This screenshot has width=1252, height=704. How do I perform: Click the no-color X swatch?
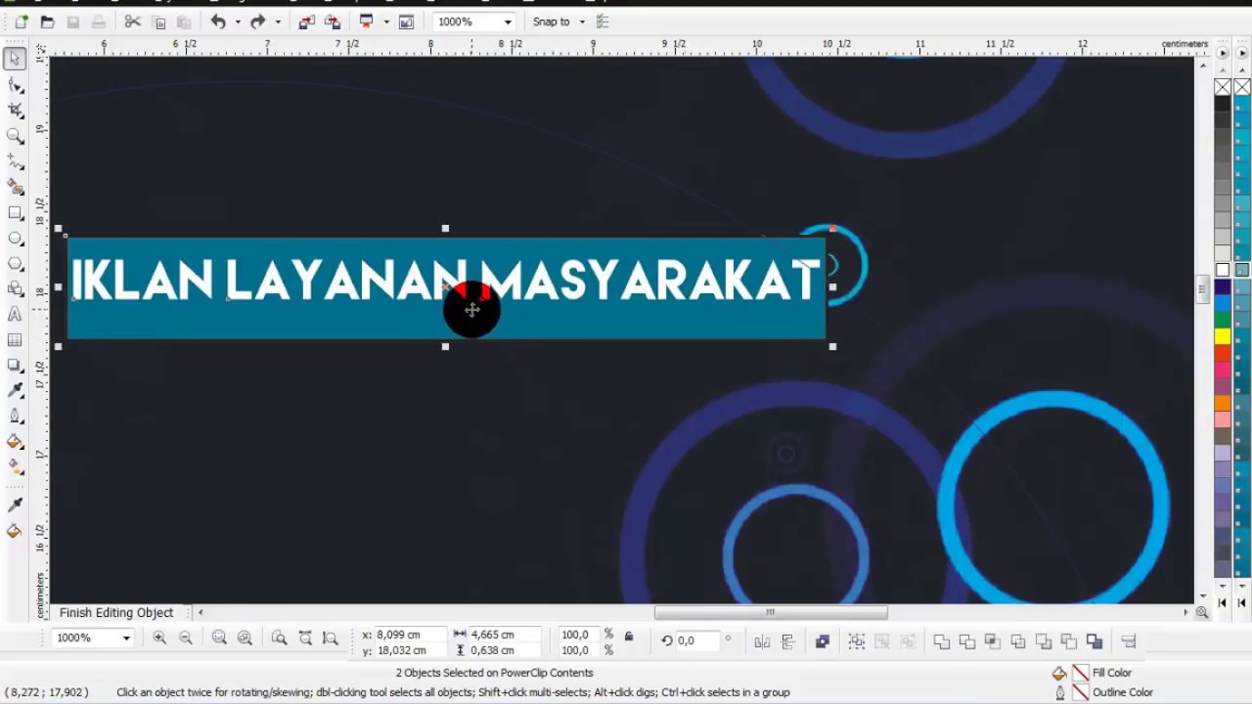pyautogui.click(x=1223, y=88)
